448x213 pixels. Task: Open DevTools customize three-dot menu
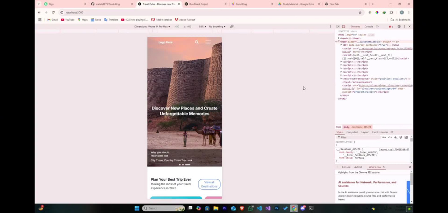point(404,26)
